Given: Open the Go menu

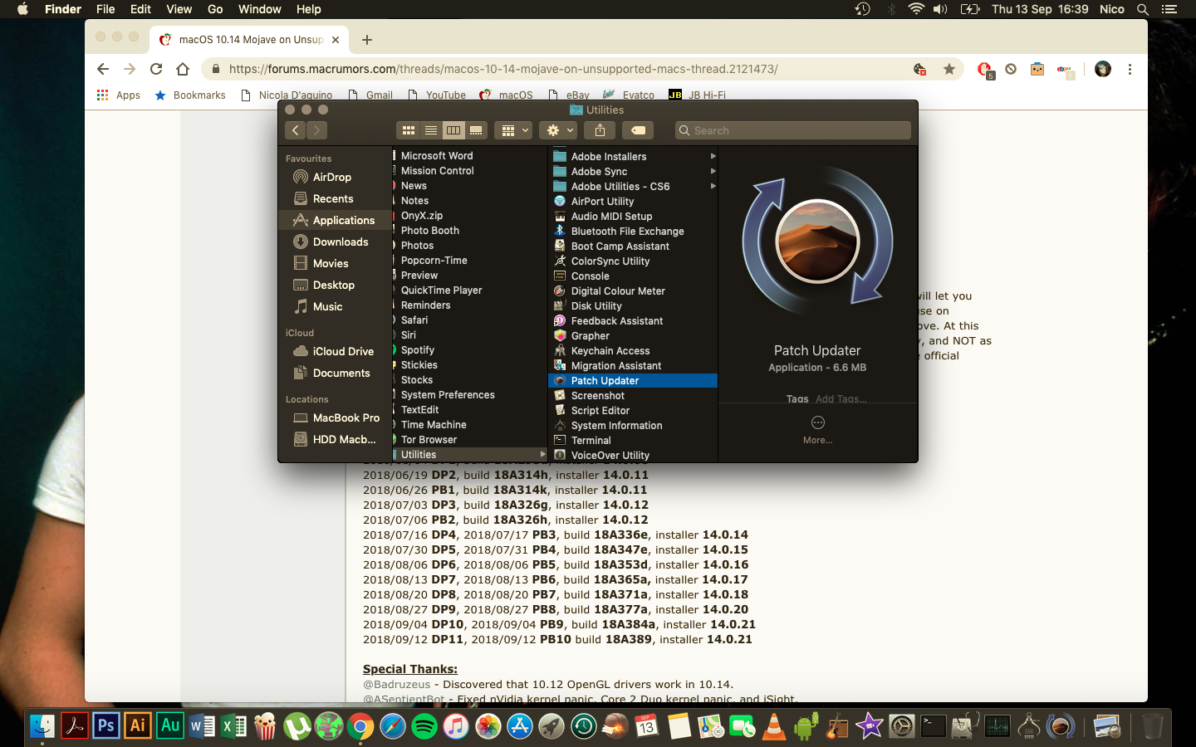Looking at the screenshot, I should [x=215, y=9].
